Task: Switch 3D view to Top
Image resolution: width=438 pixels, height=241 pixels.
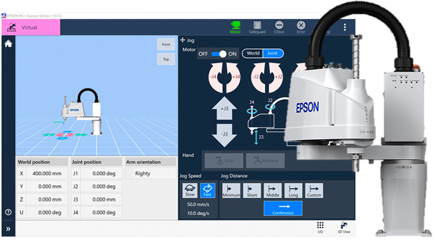Action: [x=165, y=59]
